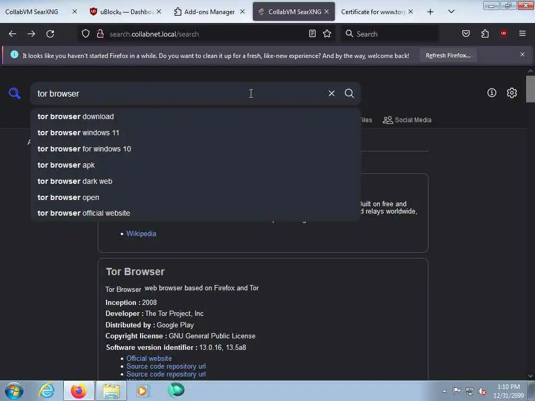Viewport: 535px width, 401px height.
Task: Reload the current page
Action: pos(50,34)
